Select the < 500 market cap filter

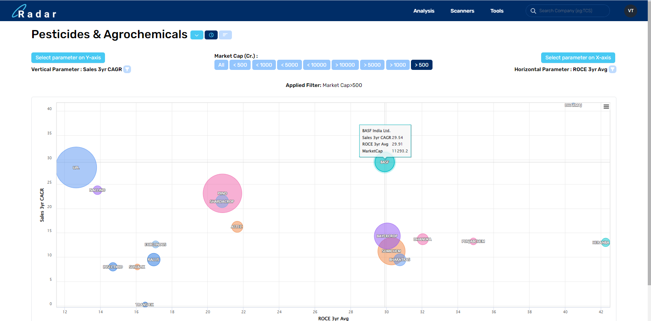pos(240,65)
